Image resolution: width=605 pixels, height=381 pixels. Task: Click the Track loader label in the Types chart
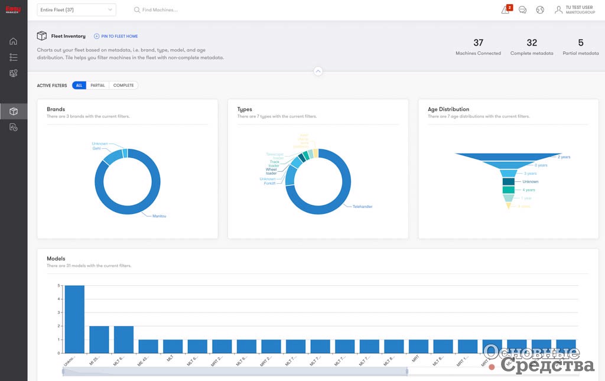point(274,164)
